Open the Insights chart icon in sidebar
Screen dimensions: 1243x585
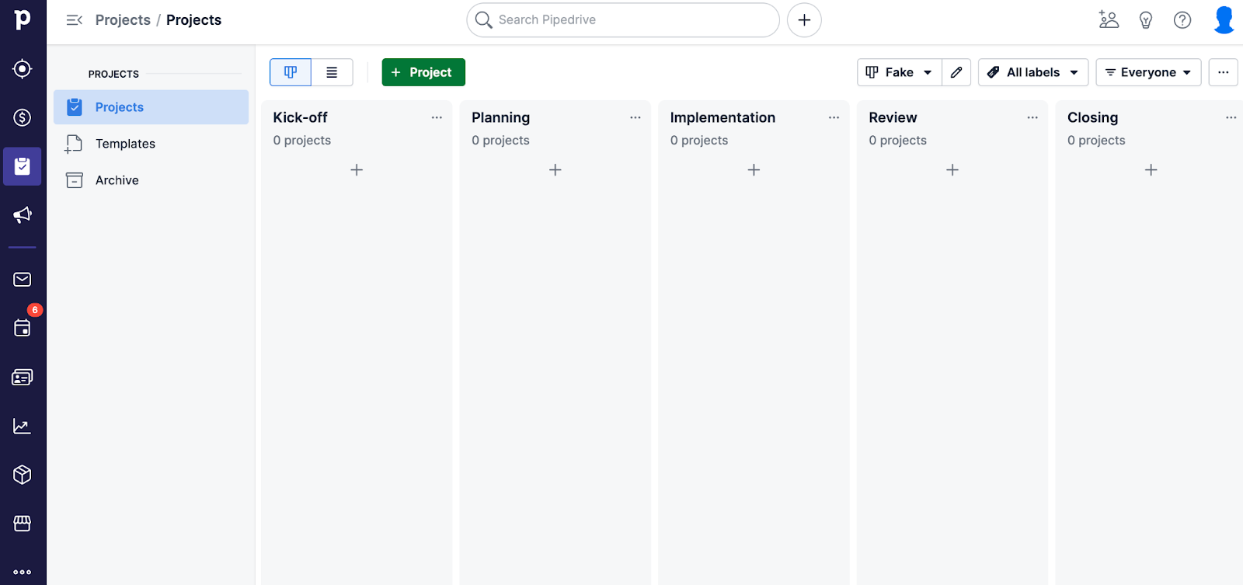coord(23,426)
